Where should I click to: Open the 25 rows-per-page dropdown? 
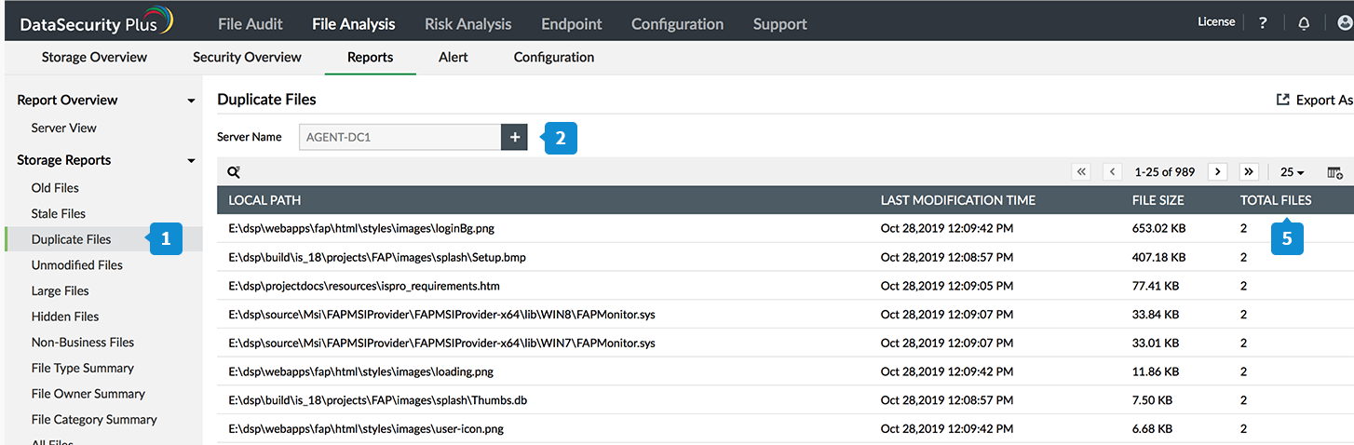click(x=1292, y=172)
